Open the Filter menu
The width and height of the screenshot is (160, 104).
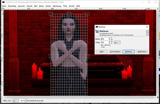[65, 6]
